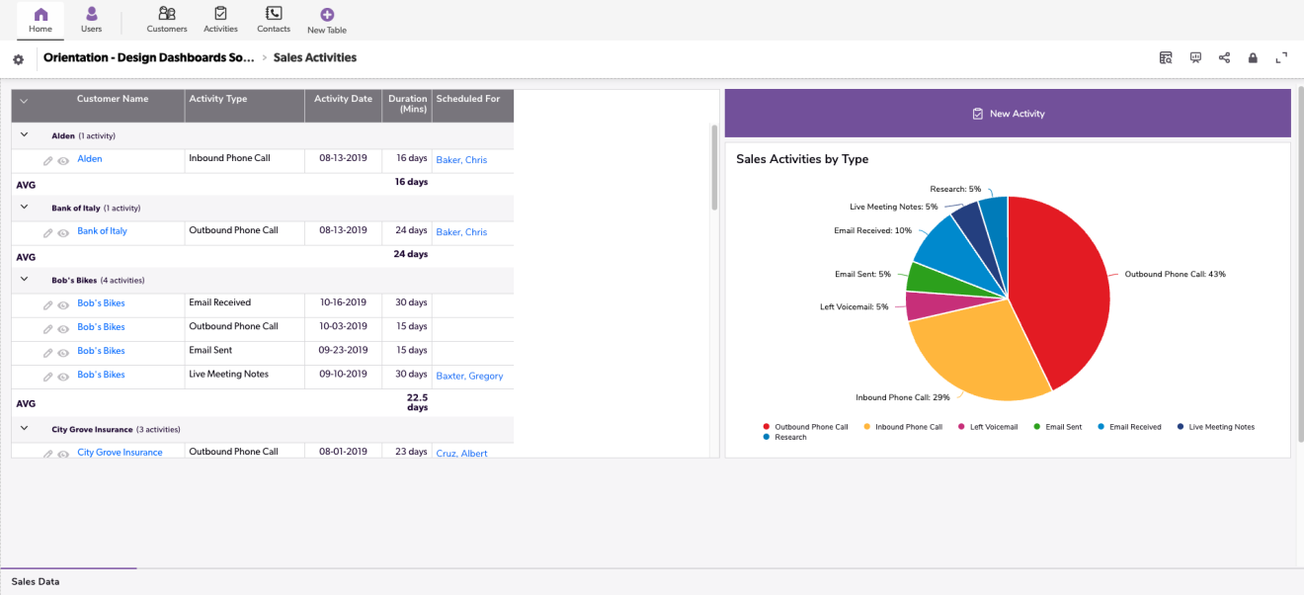Open the Baxter, Gregory link
The image size is (1304, 595).
pyautogui.click(x=469, y=376)
